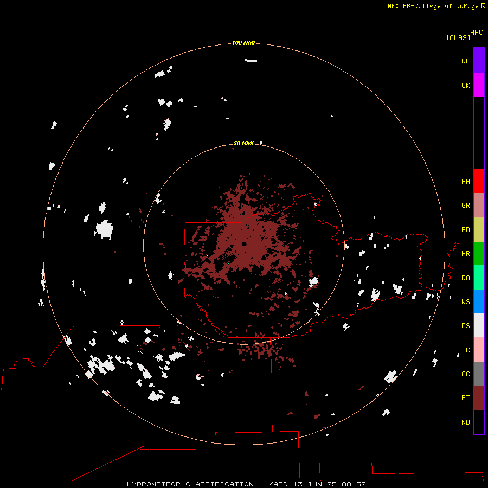This screenshot has width=488, height=488.
Task: Click the GC gray legend swatch
Action: coord(479,374)
